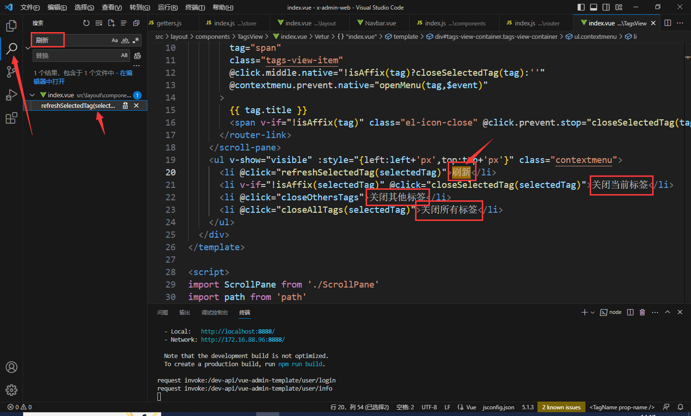Open editor More Actions ellipsis

coord(680,23)
